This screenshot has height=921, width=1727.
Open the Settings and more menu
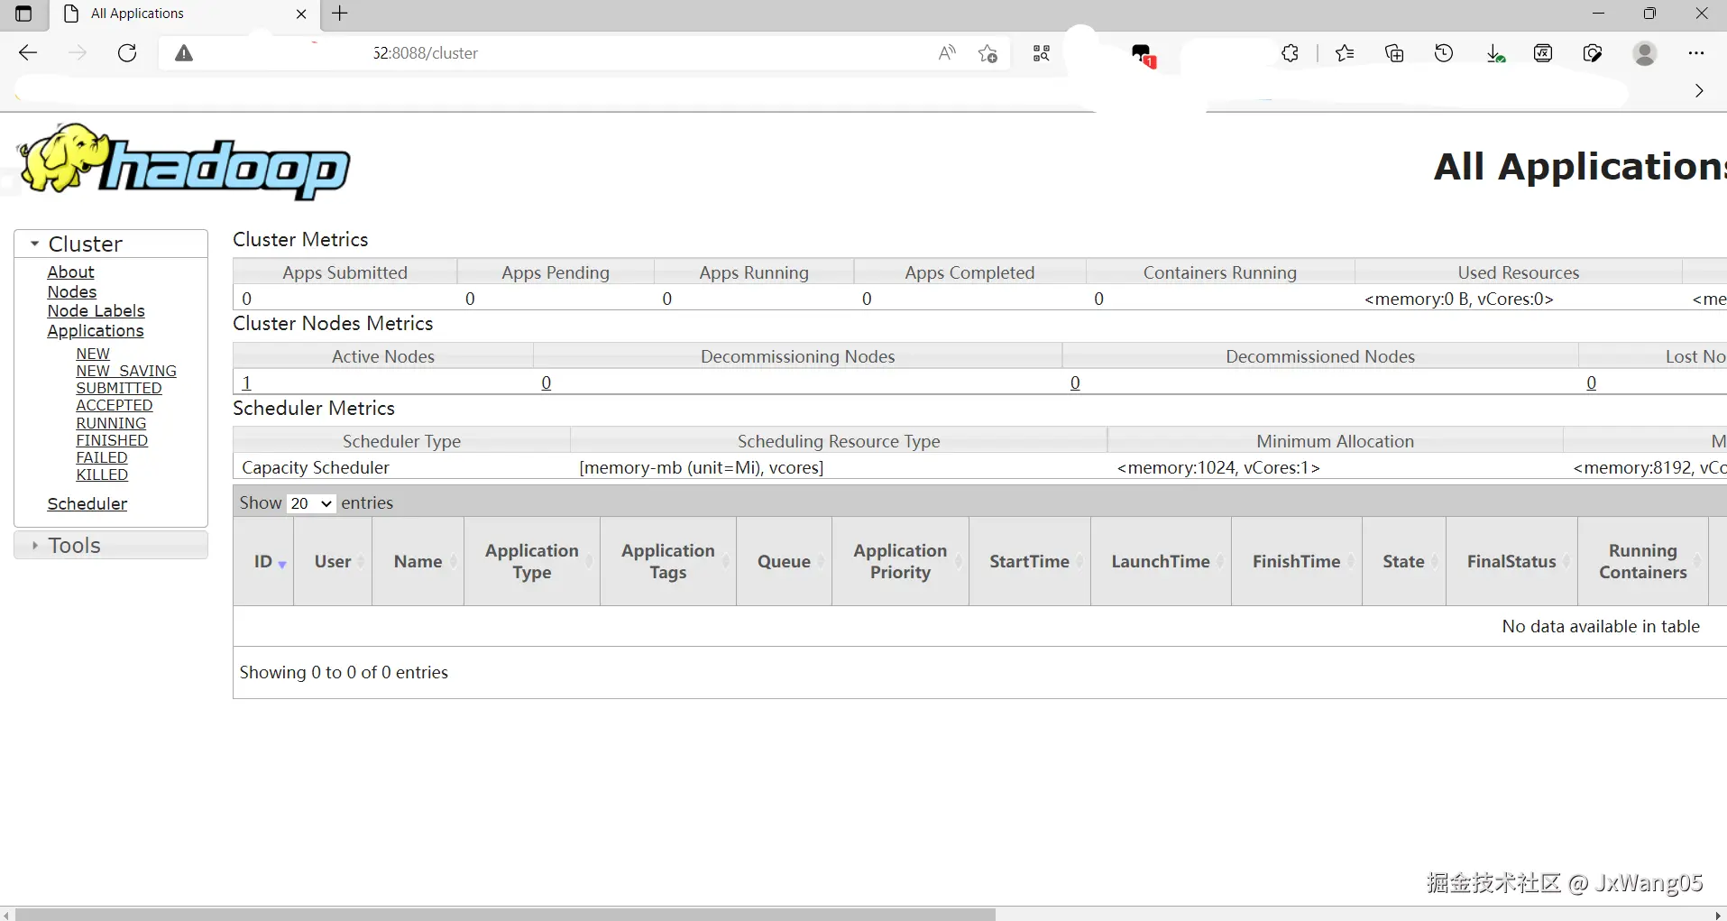(1696, 53)
